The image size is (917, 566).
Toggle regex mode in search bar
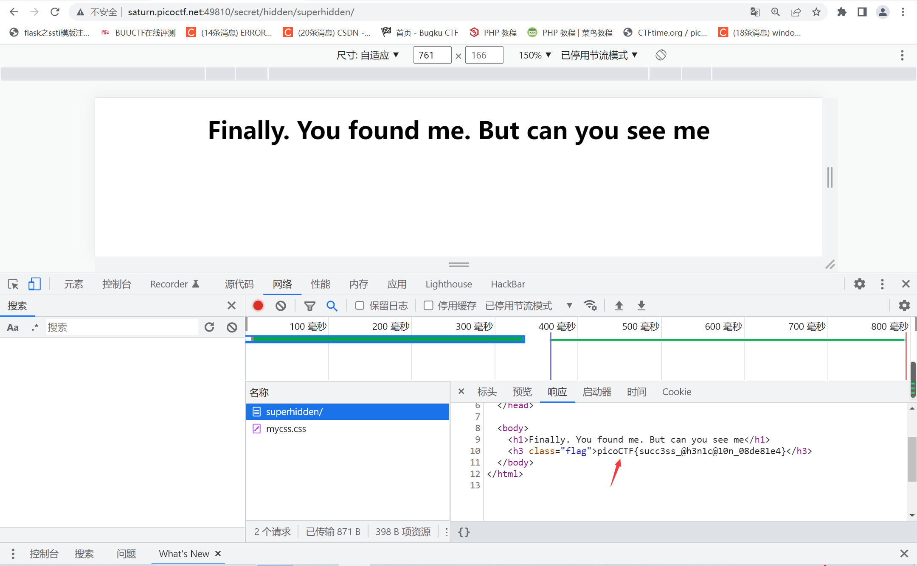tap(35, 327)
